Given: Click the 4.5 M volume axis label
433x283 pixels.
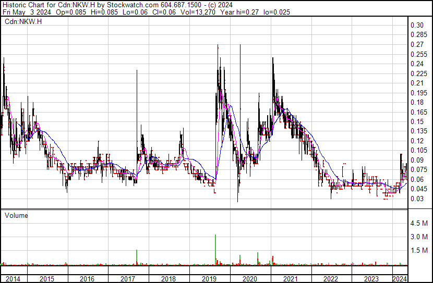Looking at the screenshot, I should (x=419, y=223).
